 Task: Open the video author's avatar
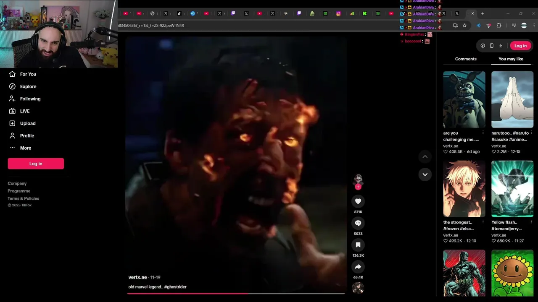click(x=358, y=180)
